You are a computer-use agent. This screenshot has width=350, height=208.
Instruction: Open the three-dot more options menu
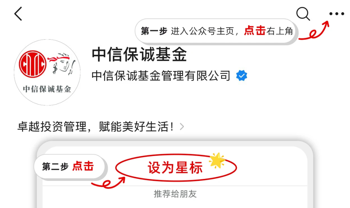337,14
